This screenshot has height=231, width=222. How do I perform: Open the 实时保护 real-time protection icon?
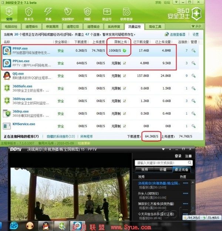point(68,14)
